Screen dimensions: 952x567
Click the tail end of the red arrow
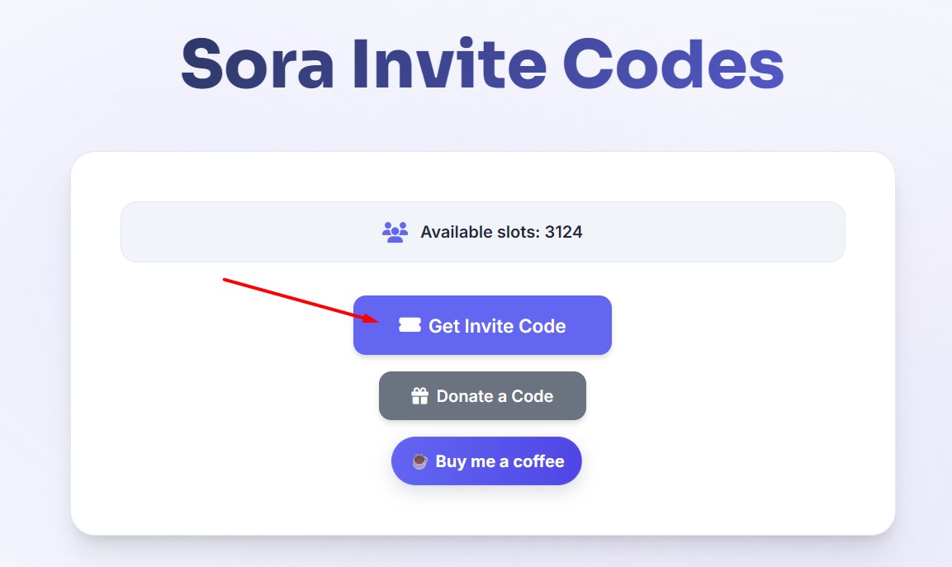pos(225,281)
